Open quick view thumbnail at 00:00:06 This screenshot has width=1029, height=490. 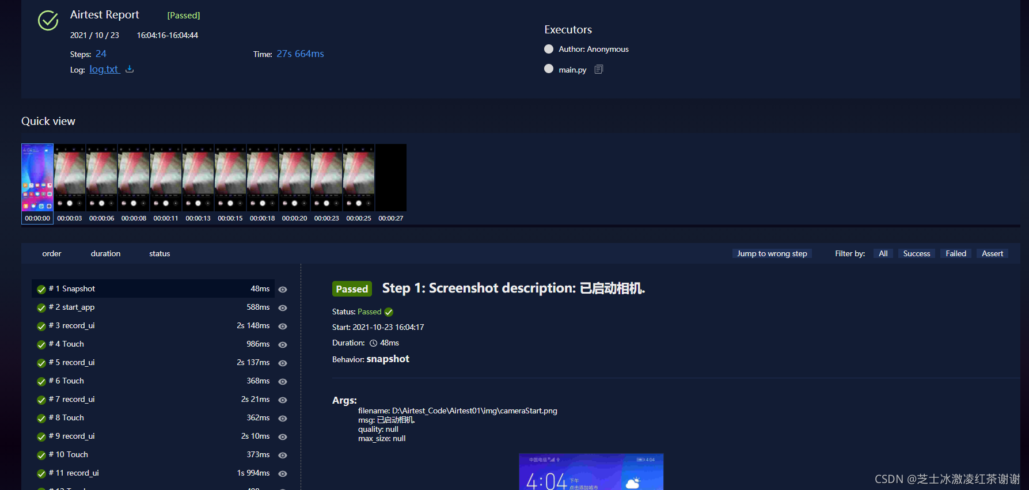click(x=102, y=177)
